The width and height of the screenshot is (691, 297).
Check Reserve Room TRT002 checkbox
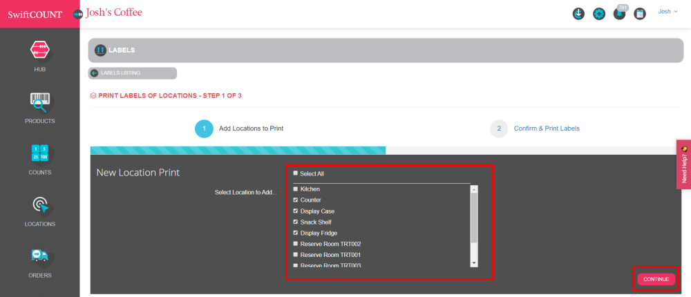[x=295, y=243]
